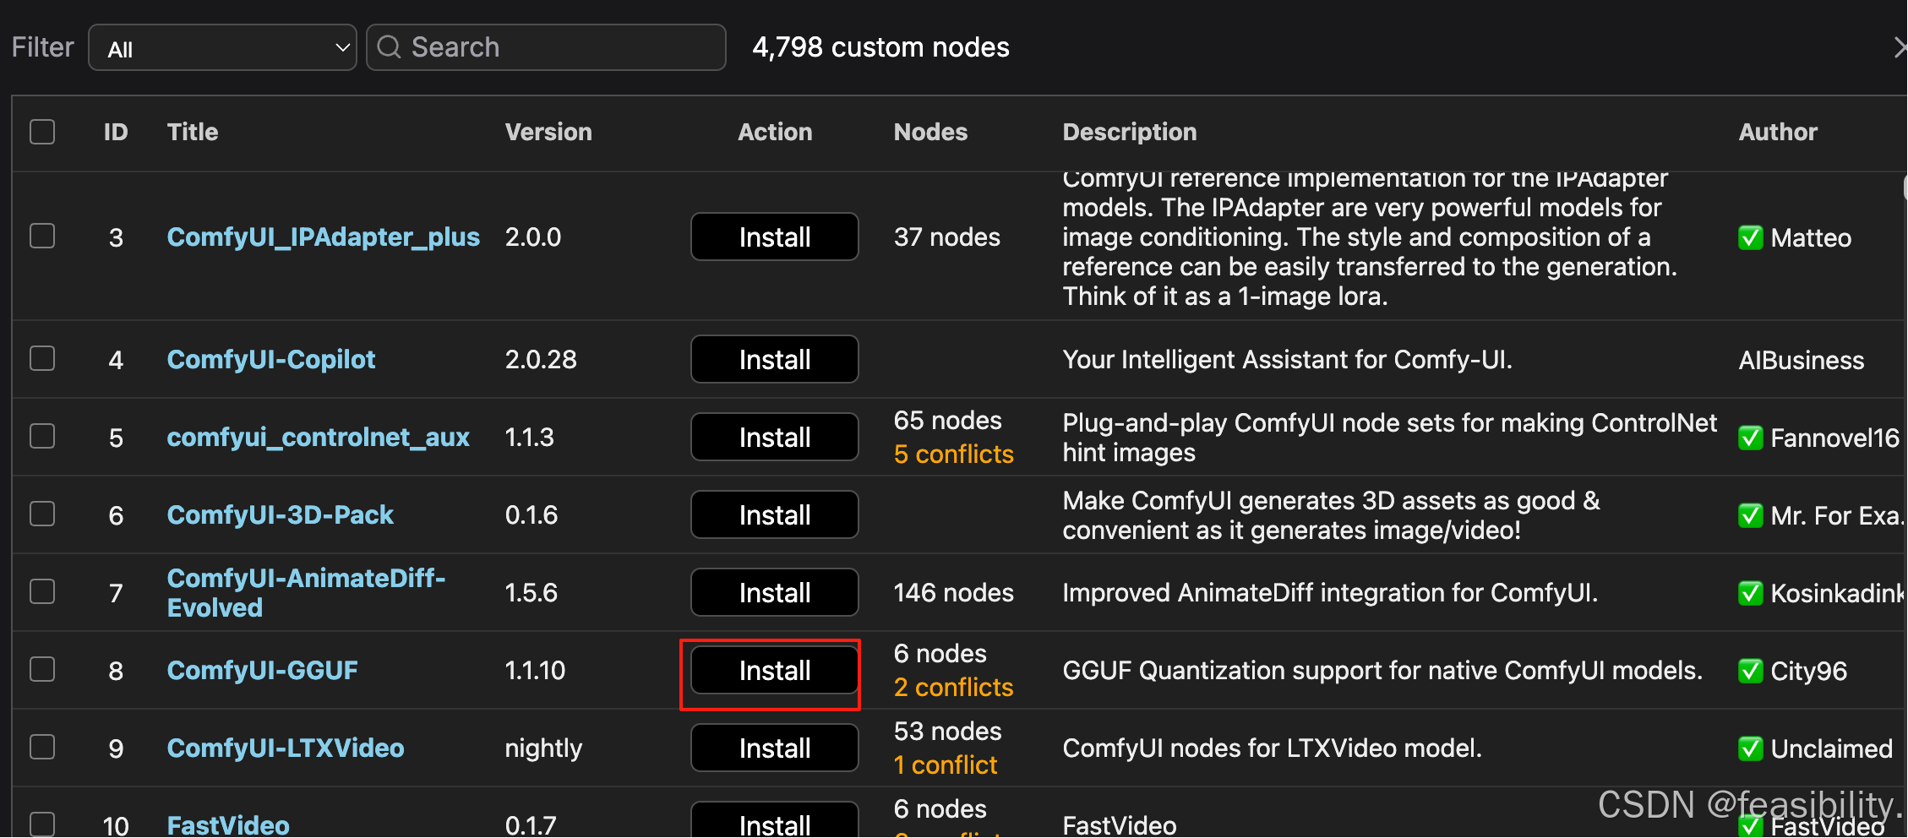
Task: Click the GGUF Quantization support description
Action: point(1382,670)
